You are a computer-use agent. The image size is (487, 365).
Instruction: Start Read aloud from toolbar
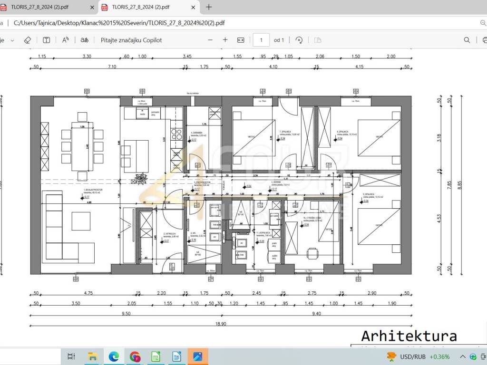coord(66,40)
